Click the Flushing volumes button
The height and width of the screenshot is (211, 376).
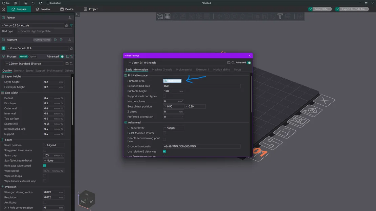click(42, 40)
